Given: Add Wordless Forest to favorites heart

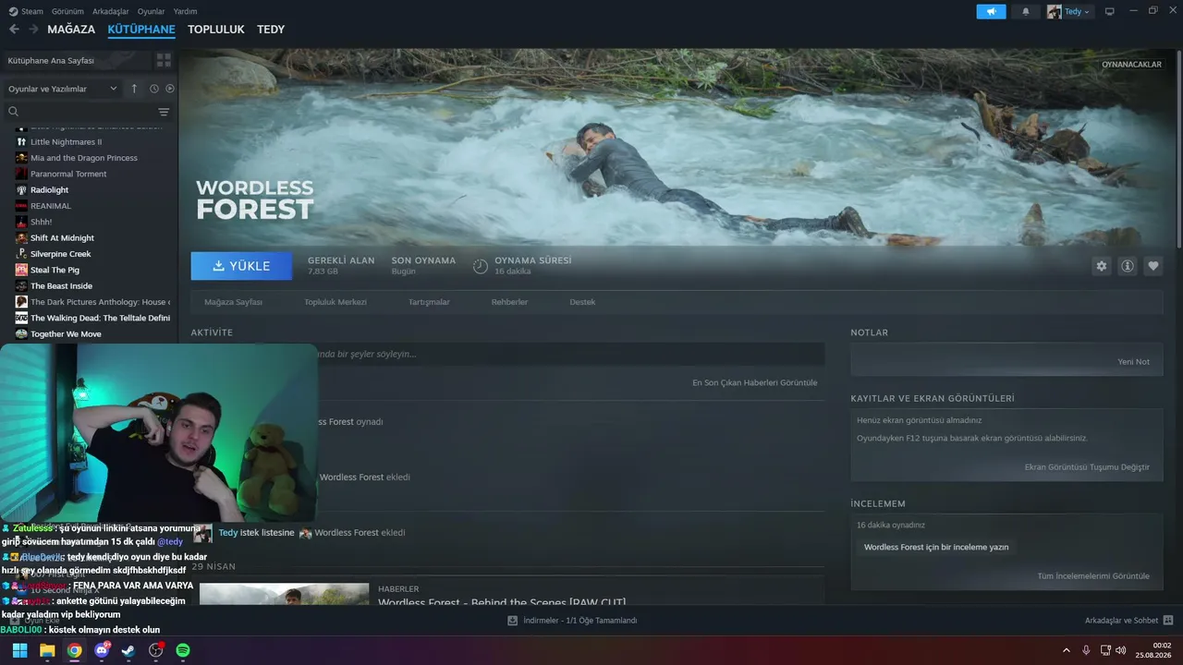Looking at the screenshot, I should click(x=1153, y=266).
